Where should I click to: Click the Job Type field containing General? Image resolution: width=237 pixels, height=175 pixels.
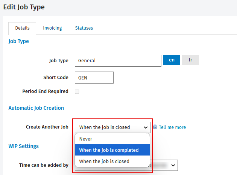click(118, 61)
